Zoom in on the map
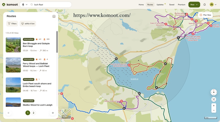This screenshot has width=220, height=122. click(214, 106)
